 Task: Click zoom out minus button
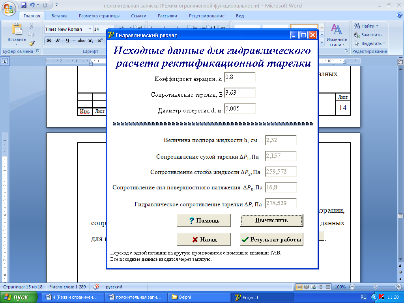pyautogui.click(x=352, y=287)
